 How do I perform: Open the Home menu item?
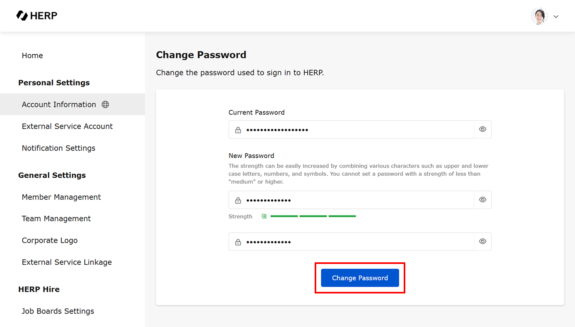coord(32,55)
